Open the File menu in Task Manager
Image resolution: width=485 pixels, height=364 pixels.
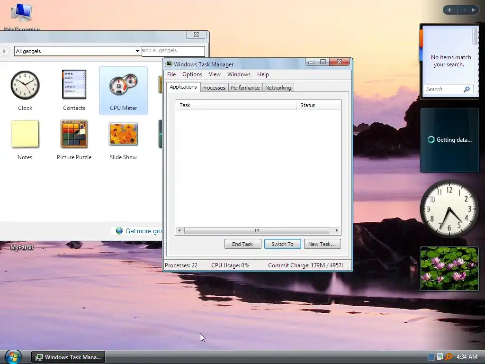171,74
